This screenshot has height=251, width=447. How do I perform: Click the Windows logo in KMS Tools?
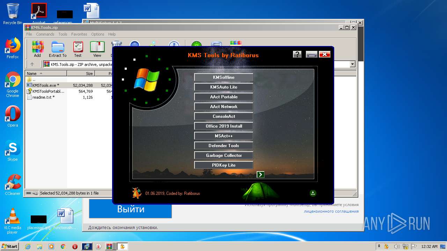coord(147,79)
